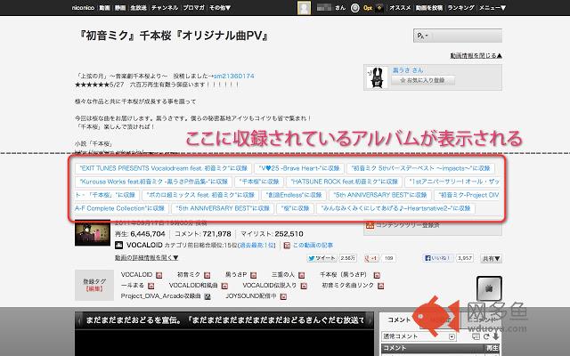Click the この動画の記事 dictionary icon
Screen dimensions: 570x356
(287, 246)
